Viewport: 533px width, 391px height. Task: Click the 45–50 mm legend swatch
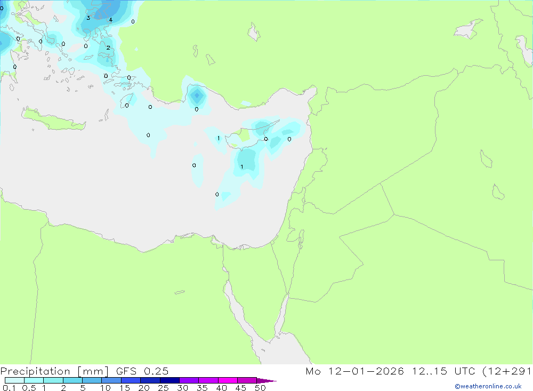[247, 380]
